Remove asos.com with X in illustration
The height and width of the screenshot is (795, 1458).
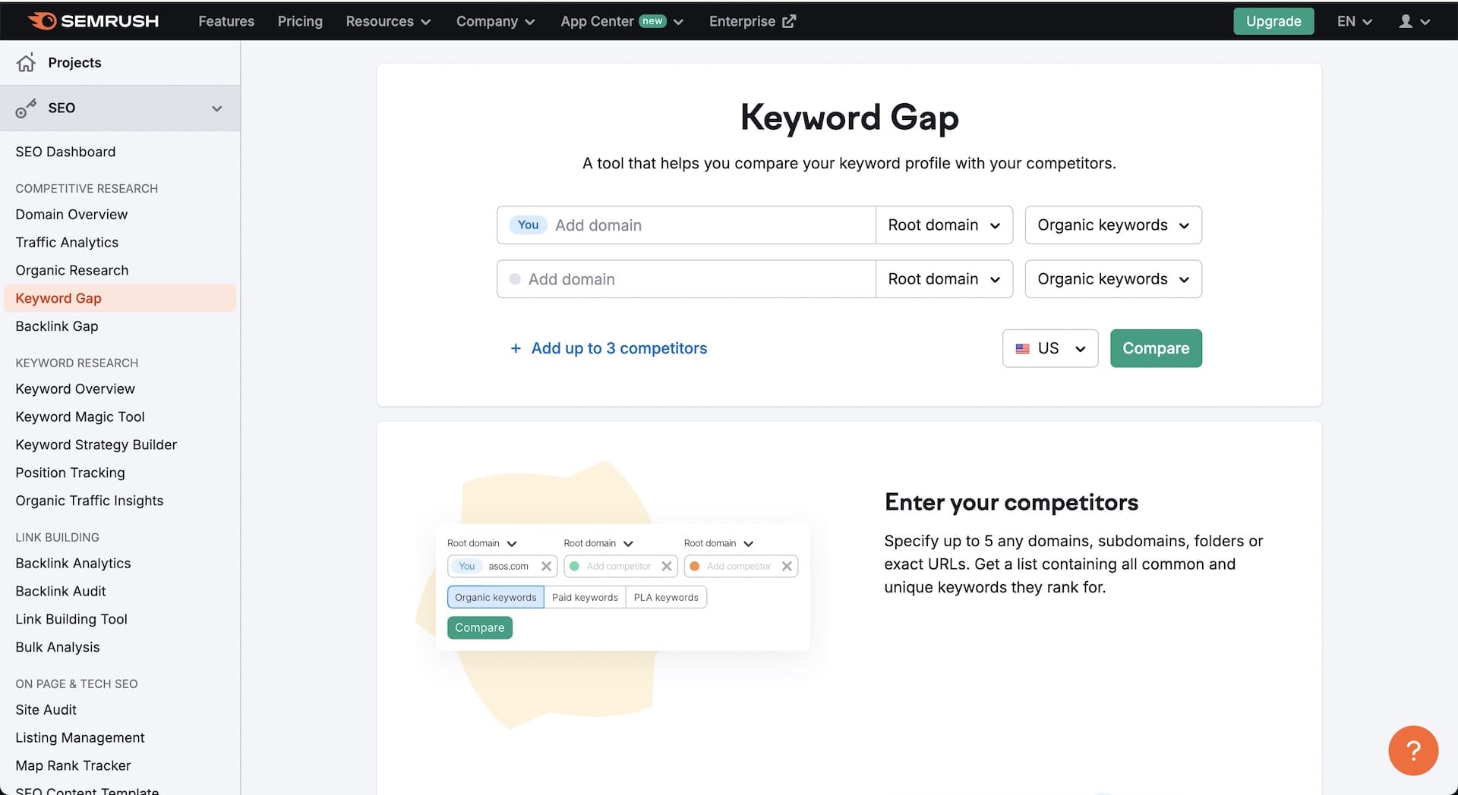(x=546, y=566)
